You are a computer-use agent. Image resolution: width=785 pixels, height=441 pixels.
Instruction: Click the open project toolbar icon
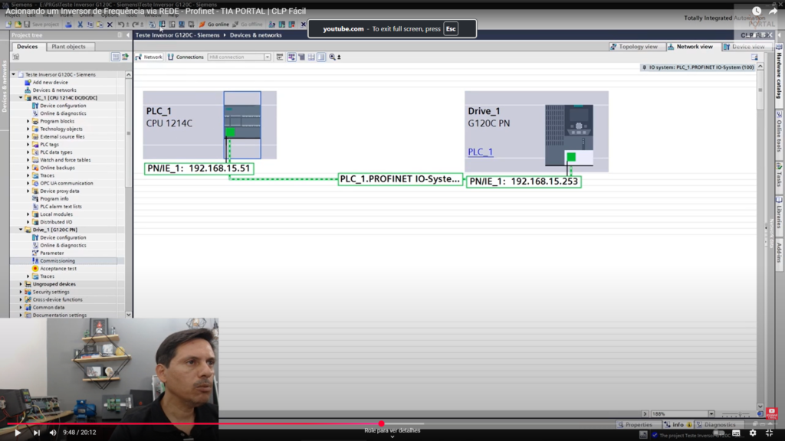point(18,24)
